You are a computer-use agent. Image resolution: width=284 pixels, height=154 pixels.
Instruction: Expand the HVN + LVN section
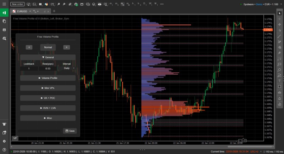coord(48,108)
